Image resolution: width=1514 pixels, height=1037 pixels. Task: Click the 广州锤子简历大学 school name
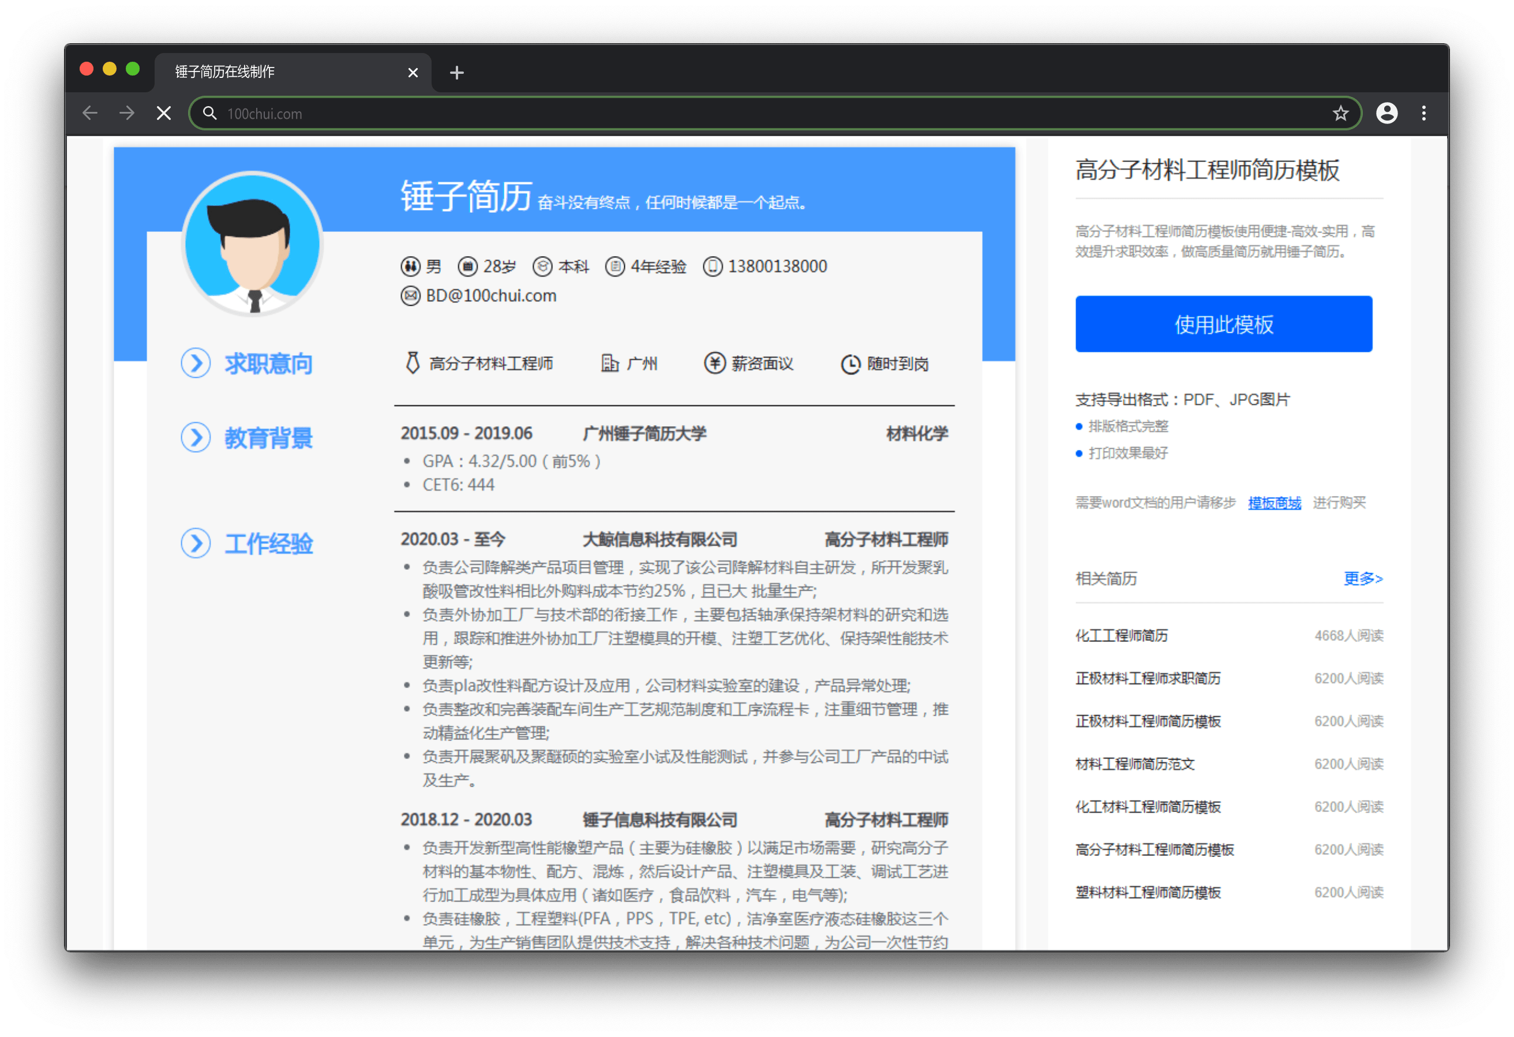644,433
